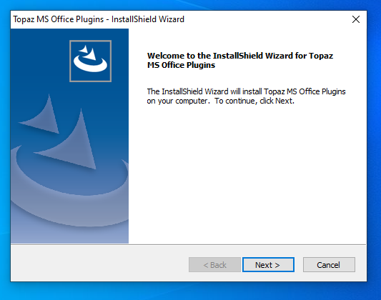Proceed by clicking the Next > button
This screenshot has width=381, height=300.
[268, 264]
